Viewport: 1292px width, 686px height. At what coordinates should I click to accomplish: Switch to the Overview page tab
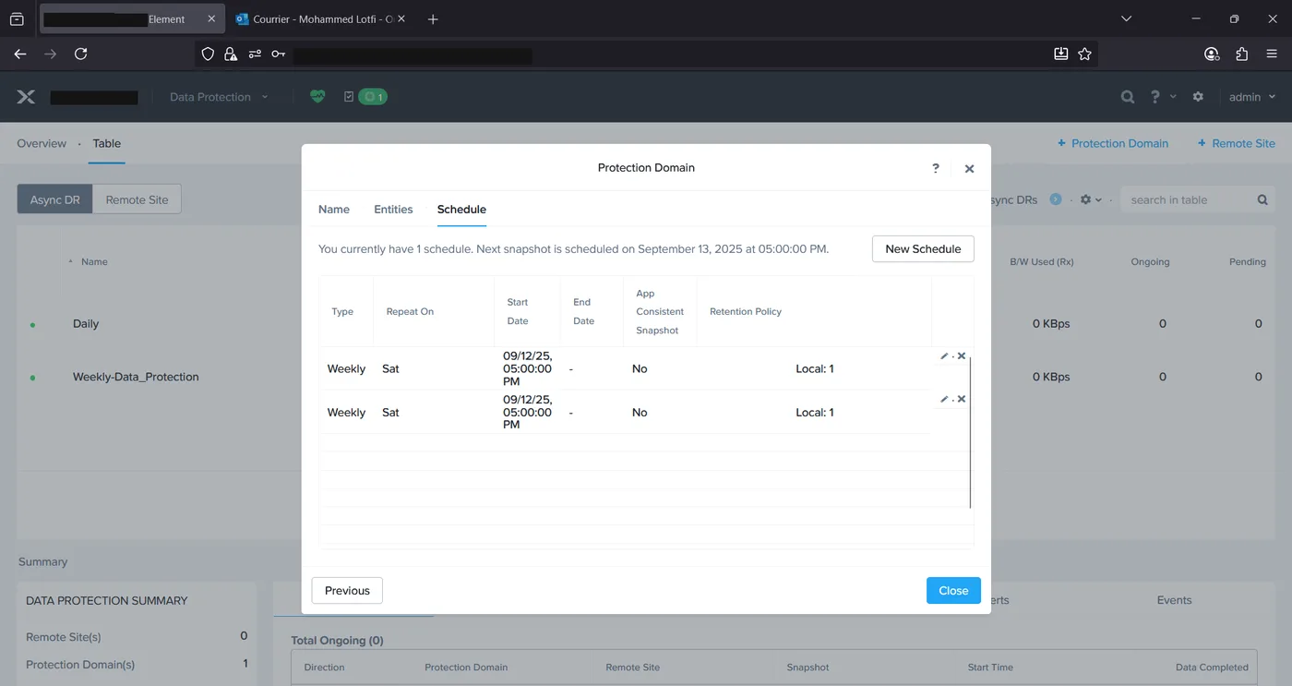tap(42, 143)
